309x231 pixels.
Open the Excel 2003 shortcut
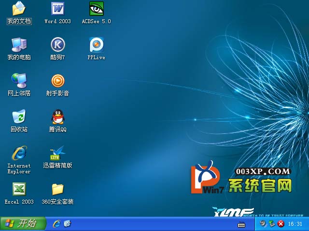tap(19, 189)
